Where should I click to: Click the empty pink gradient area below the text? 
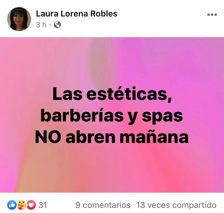coord(112,169)
